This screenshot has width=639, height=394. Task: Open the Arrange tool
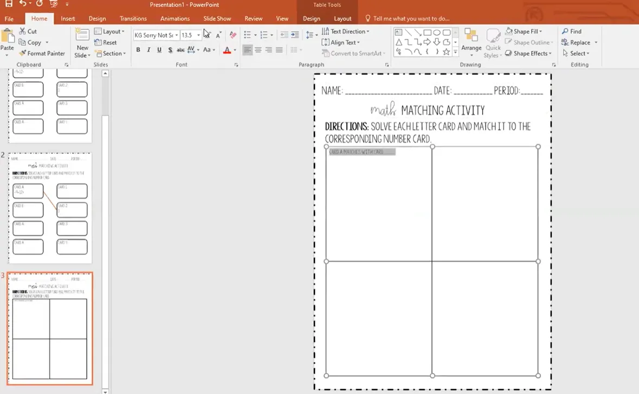point(471,42)
